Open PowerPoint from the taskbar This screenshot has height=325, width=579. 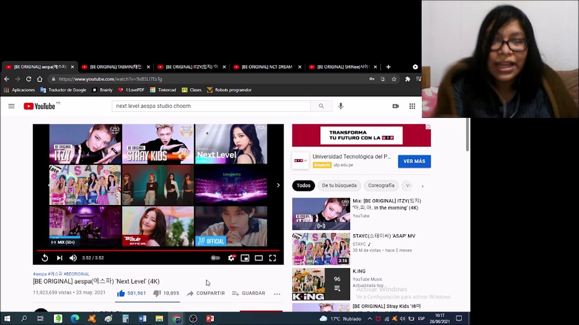click(x=210, y=319)
